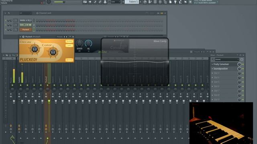Mute the BBB_3.42 channel in Channel rack

point(6,25)
